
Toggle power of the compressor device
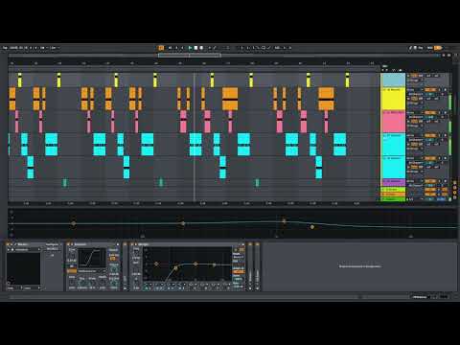68,244
